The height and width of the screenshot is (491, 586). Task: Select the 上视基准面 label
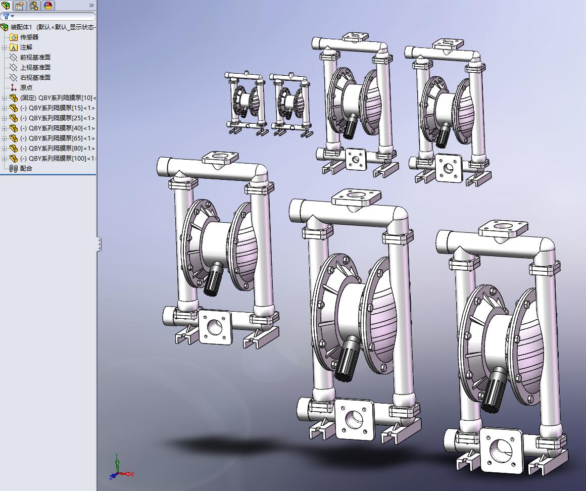35,68
